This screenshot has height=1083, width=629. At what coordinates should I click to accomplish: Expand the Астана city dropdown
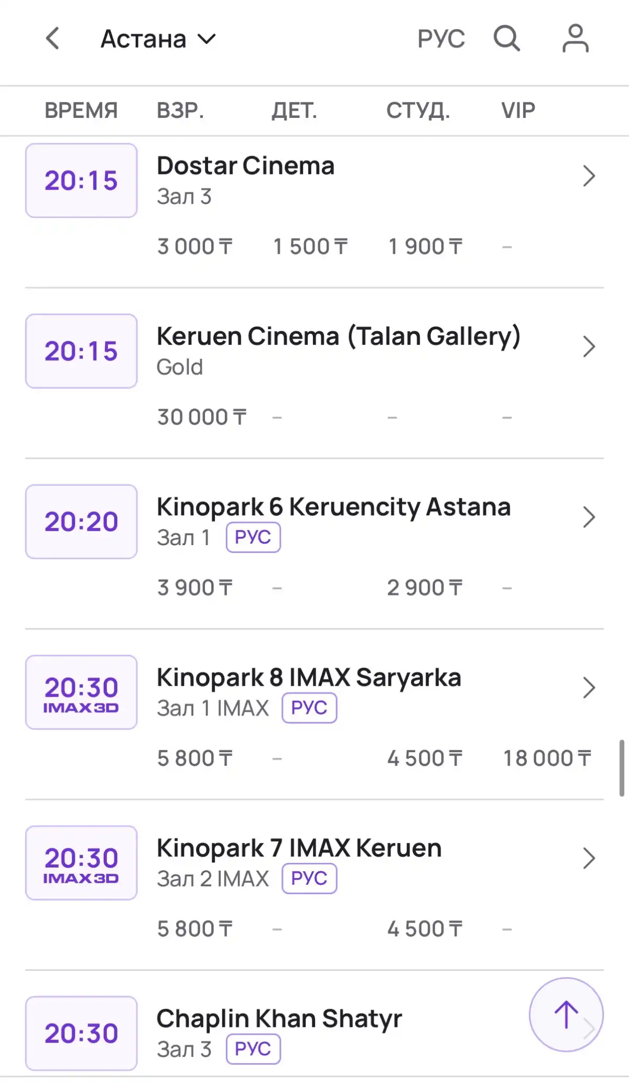pyautogui.click(x=158, y=39)
